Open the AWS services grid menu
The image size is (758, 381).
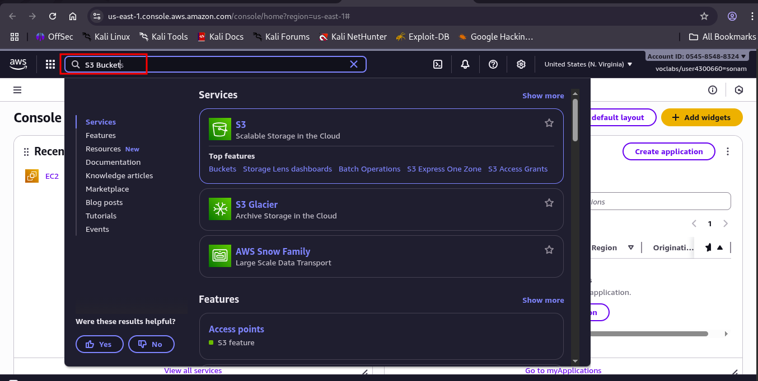tap(50, 64)
